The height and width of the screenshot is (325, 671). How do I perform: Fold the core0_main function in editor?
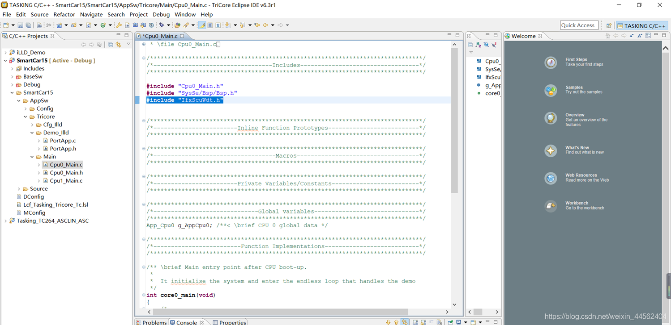[x=144, y=295]
